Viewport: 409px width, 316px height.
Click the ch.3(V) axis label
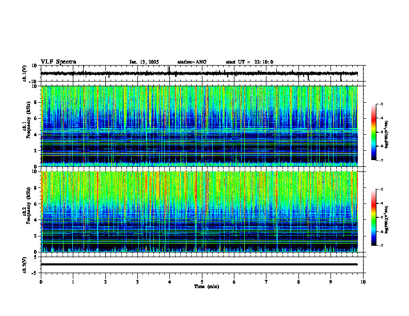click(24, 265)
